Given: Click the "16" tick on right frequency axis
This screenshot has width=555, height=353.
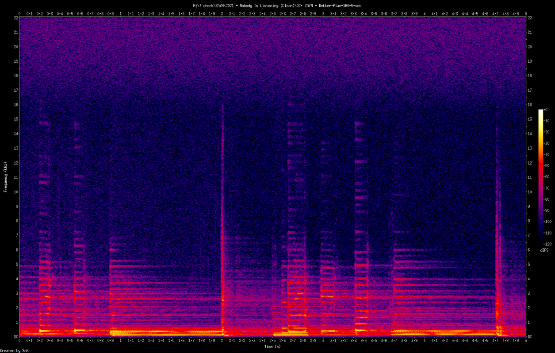Looking at the screenshot, I should [530, 105].
